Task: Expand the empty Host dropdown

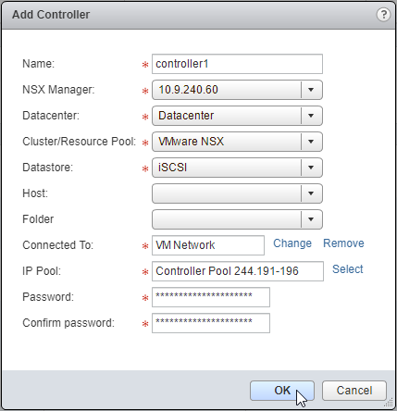Action: point(237,193)
